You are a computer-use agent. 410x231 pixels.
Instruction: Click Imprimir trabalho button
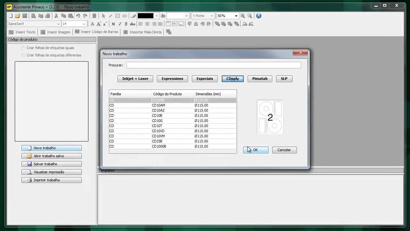click(52, 180)
